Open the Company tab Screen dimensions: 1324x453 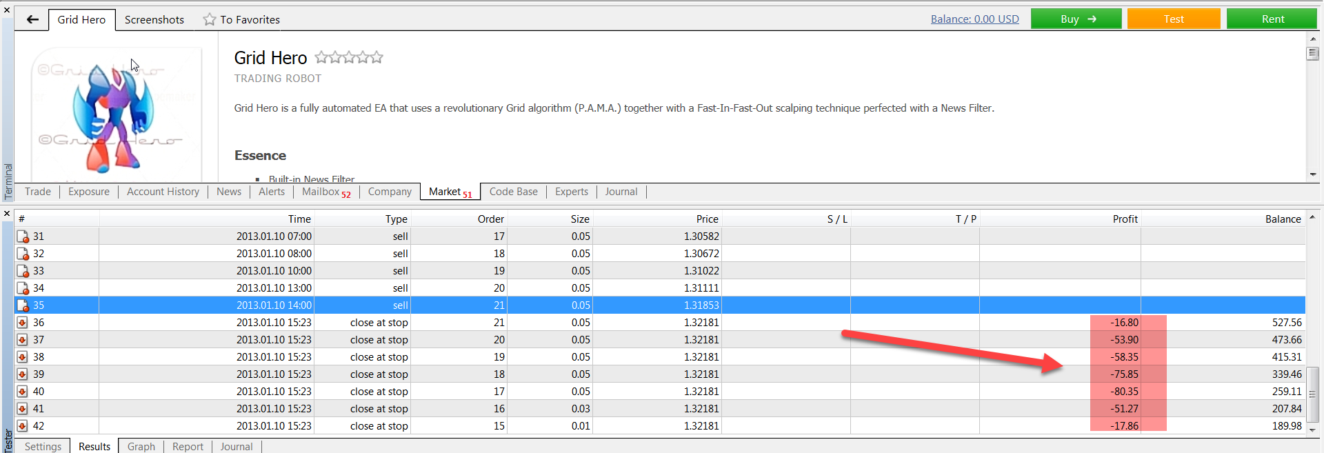pos(390,192)
